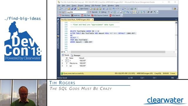
Task: Click the Undo arrow icon
Action: pos(113,9)
